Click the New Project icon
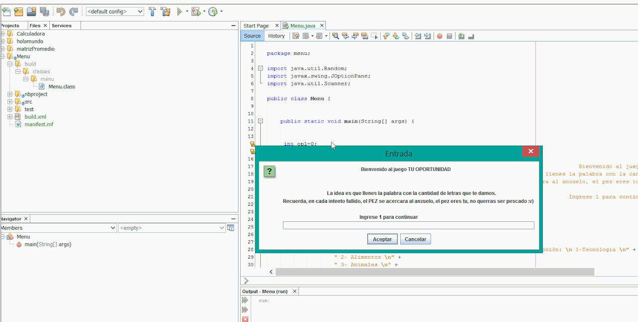638x322 pixels. (x=18, y=11)
